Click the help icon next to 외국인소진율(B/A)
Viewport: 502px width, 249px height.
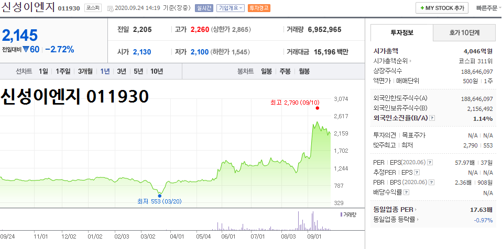coord(432,118)
